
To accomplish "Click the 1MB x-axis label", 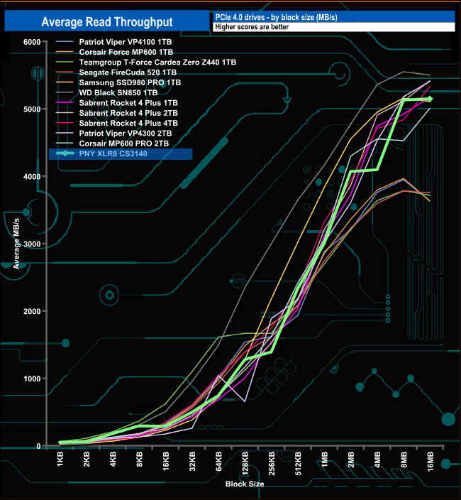I will [324, 460].
